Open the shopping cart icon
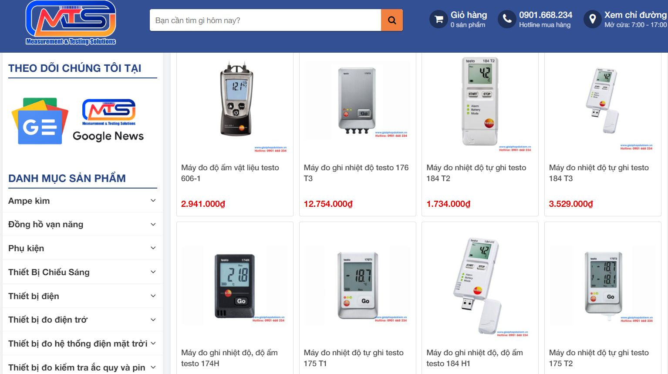 [x=439, y=20]
